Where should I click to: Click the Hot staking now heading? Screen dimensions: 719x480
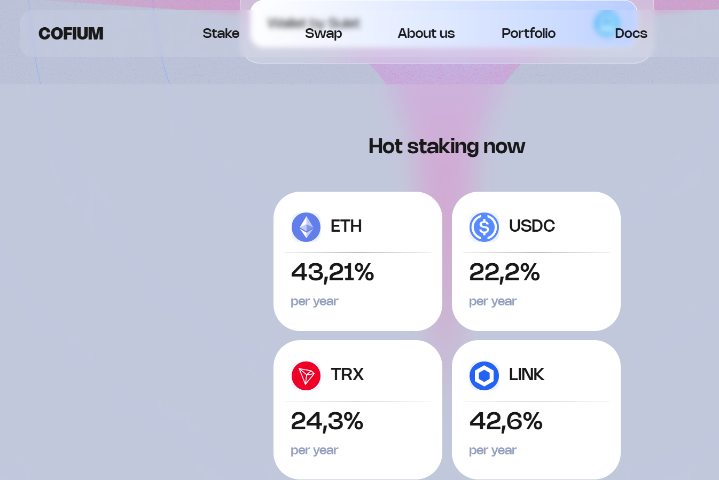[447, 146]
